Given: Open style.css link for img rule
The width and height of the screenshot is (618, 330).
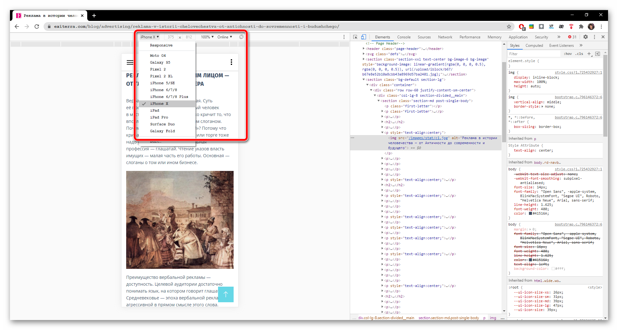Looking at the screenshot, I should click(x=578, y=72).
